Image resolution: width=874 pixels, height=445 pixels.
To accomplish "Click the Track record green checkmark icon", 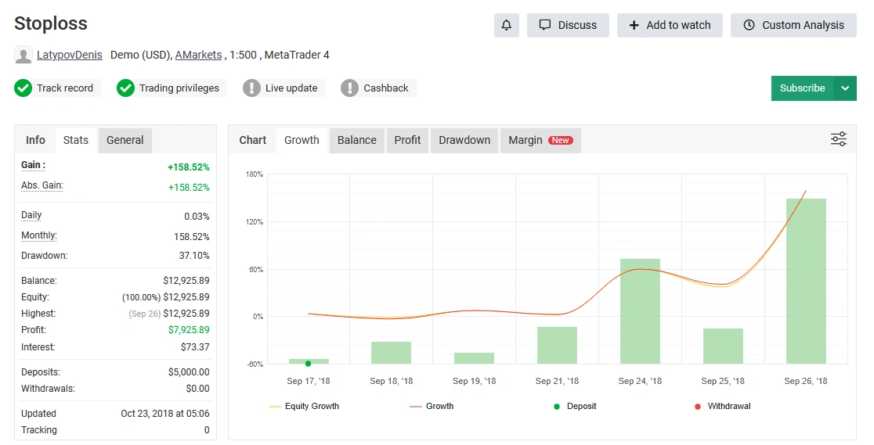I will click(x=23, y=88).
